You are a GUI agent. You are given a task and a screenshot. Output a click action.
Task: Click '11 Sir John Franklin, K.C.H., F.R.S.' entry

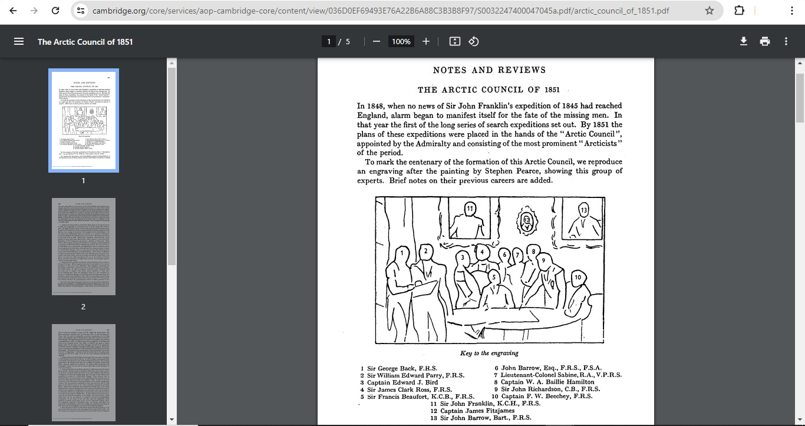pyautogui.click(x=486, y=404)
